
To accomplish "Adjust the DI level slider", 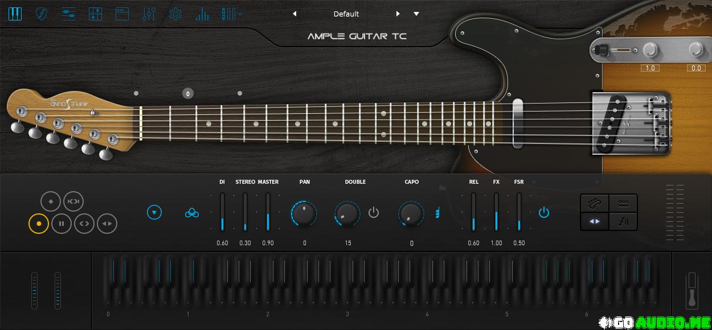I will (222, 212).
